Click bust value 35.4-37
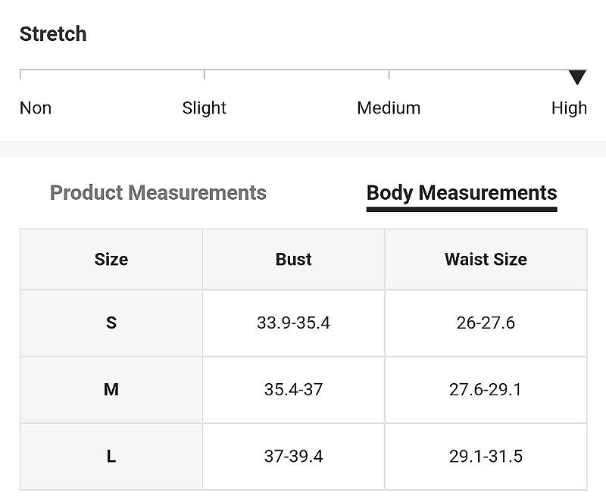Viewport: 606px width, 502px height. (x=293, y=389)
